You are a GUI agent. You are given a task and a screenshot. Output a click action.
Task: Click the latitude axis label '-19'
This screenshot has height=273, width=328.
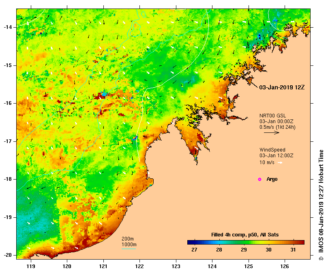click(x=8, y=217)
